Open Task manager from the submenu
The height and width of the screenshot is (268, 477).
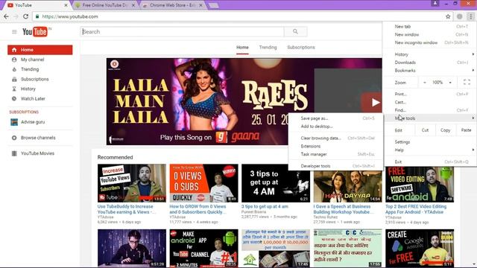(335, 154)
